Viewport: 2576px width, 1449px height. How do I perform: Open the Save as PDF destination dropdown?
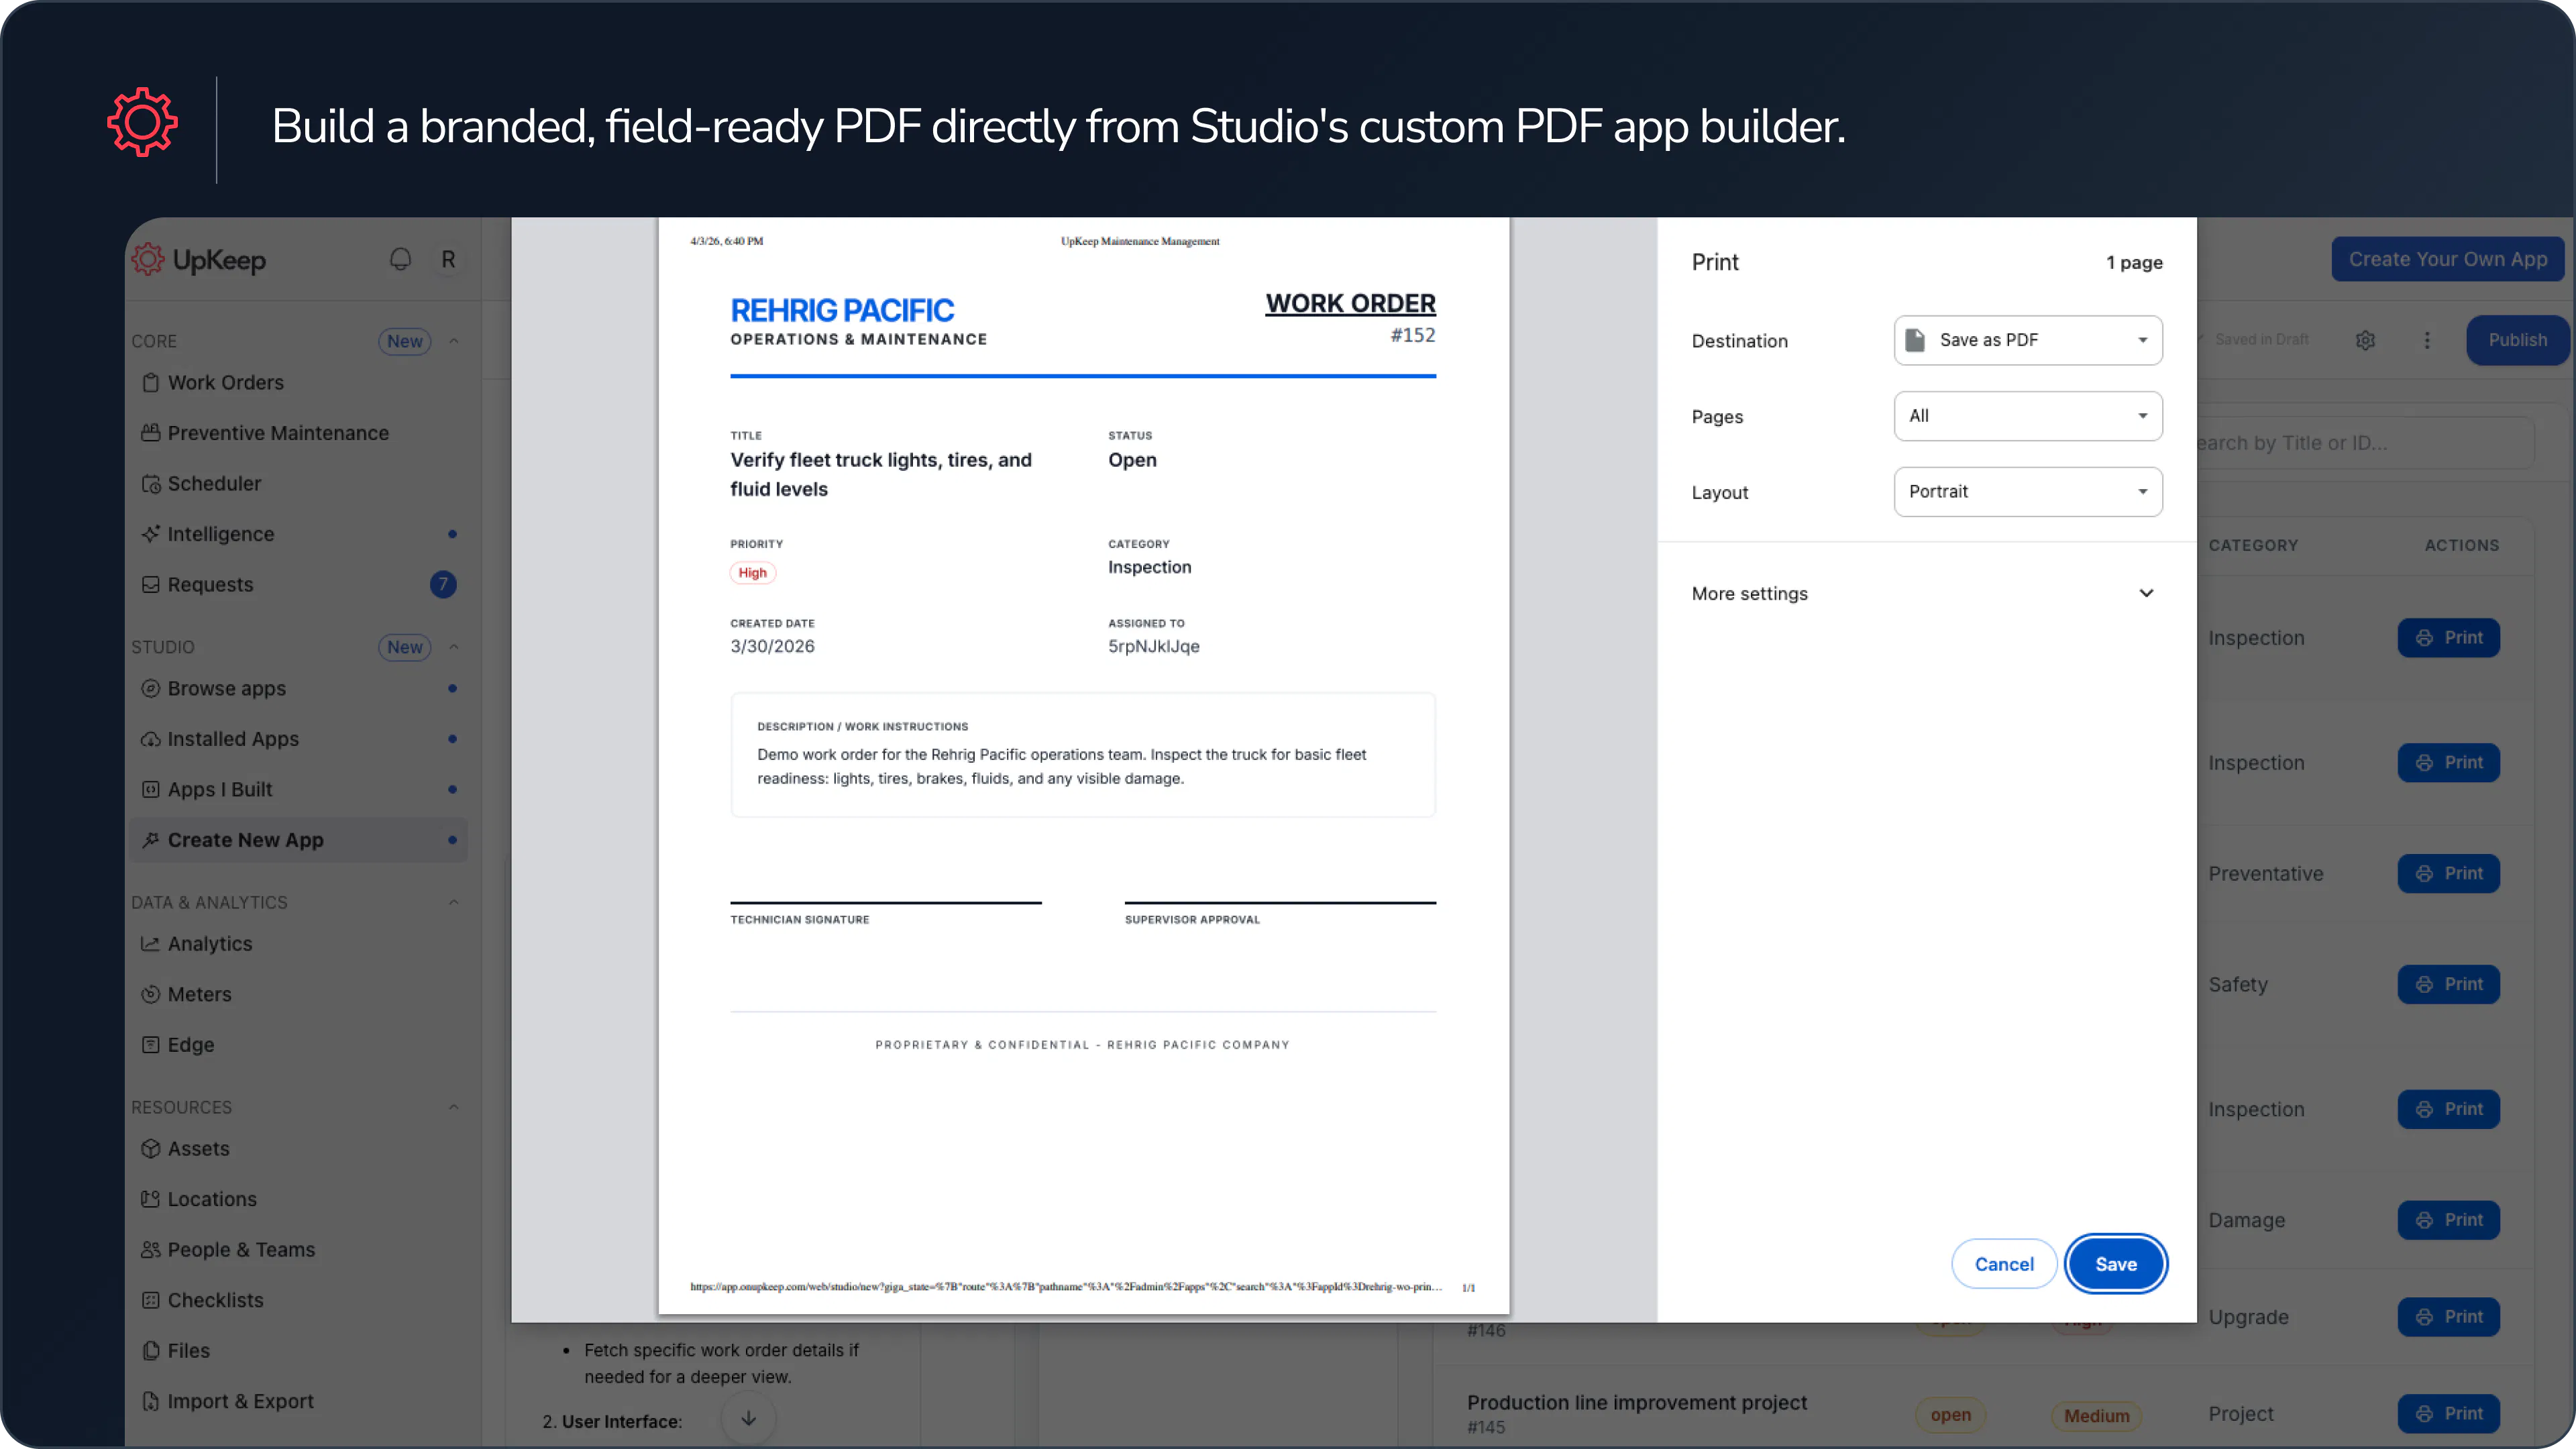[2027, 340]
